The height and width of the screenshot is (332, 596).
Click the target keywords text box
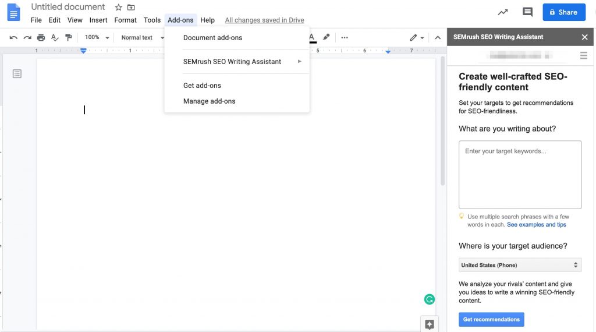click(x=520, y=175)
